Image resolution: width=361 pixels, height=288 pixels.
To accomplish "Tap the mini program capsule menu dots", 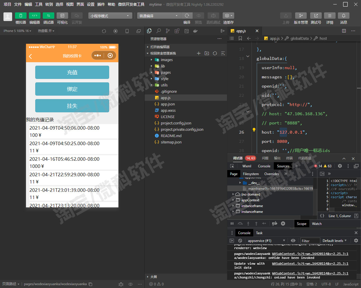I will click(98, 56).
